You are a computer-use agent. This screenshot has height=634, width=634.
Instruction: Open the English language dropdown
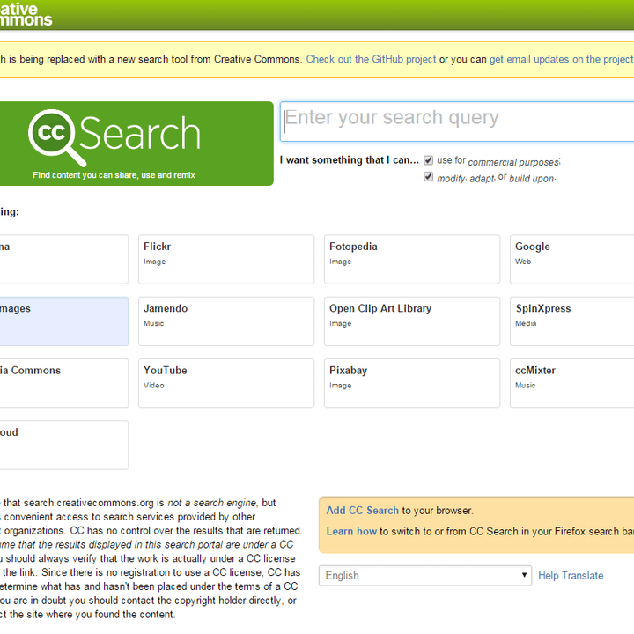click(425, 575)
